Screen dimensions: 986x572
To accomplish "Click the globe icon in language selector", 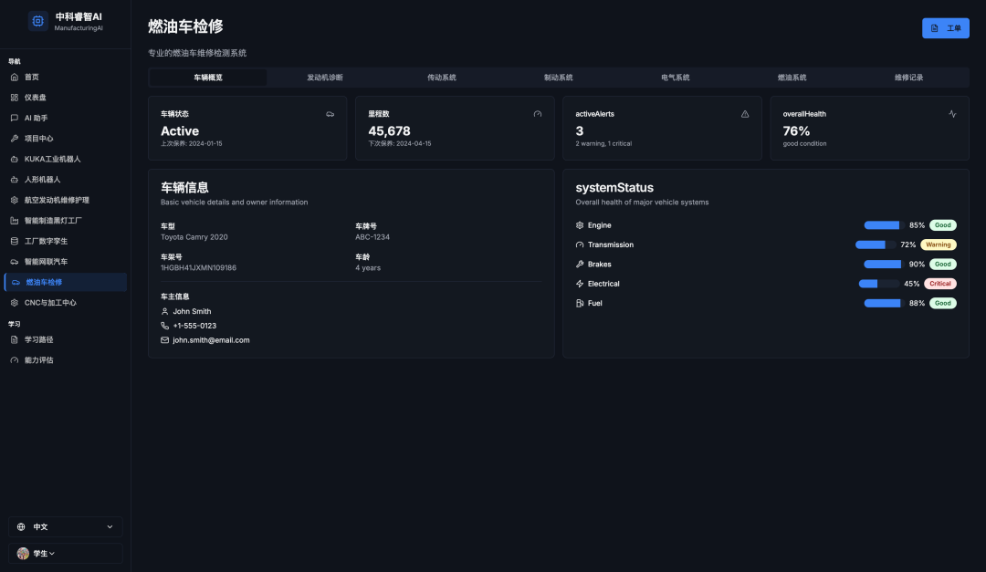I will coord(21,526).
